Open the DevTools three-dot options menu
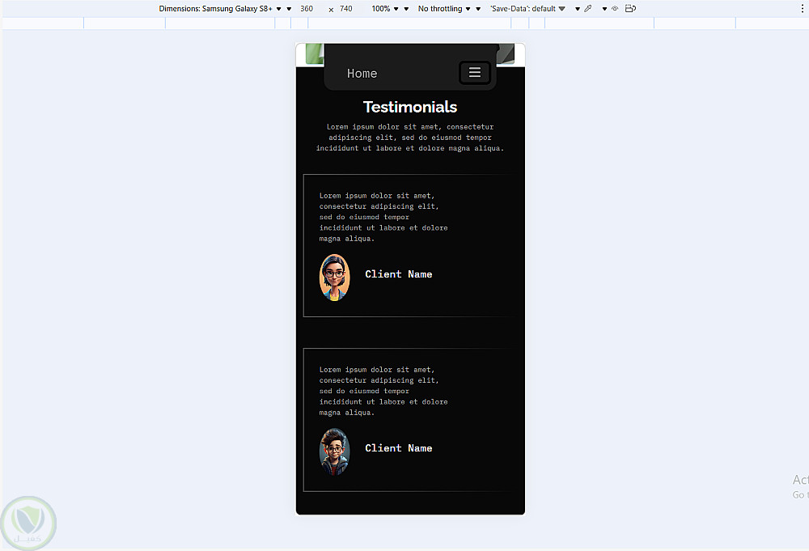This screenshot has height=551, width=809. click(803, 9)
